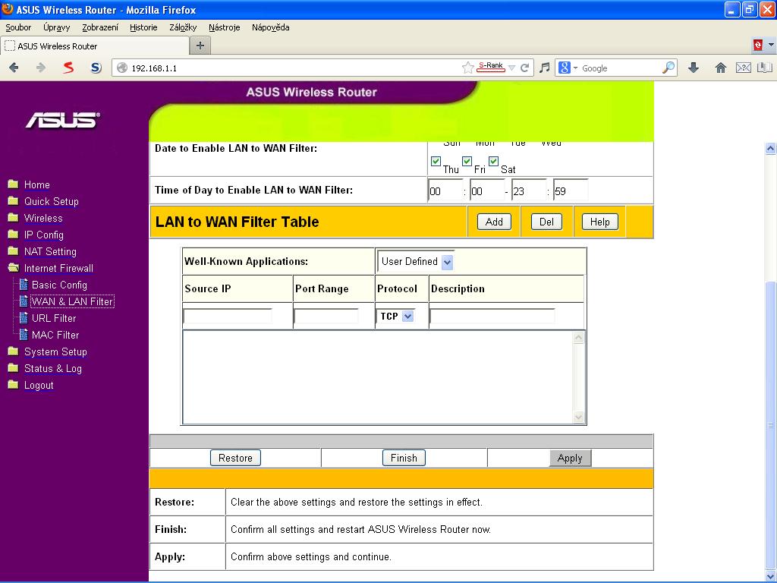Click the Port Range input field
Screen dimensions: 777x583
pyautogui.click(x=326, y=316)
